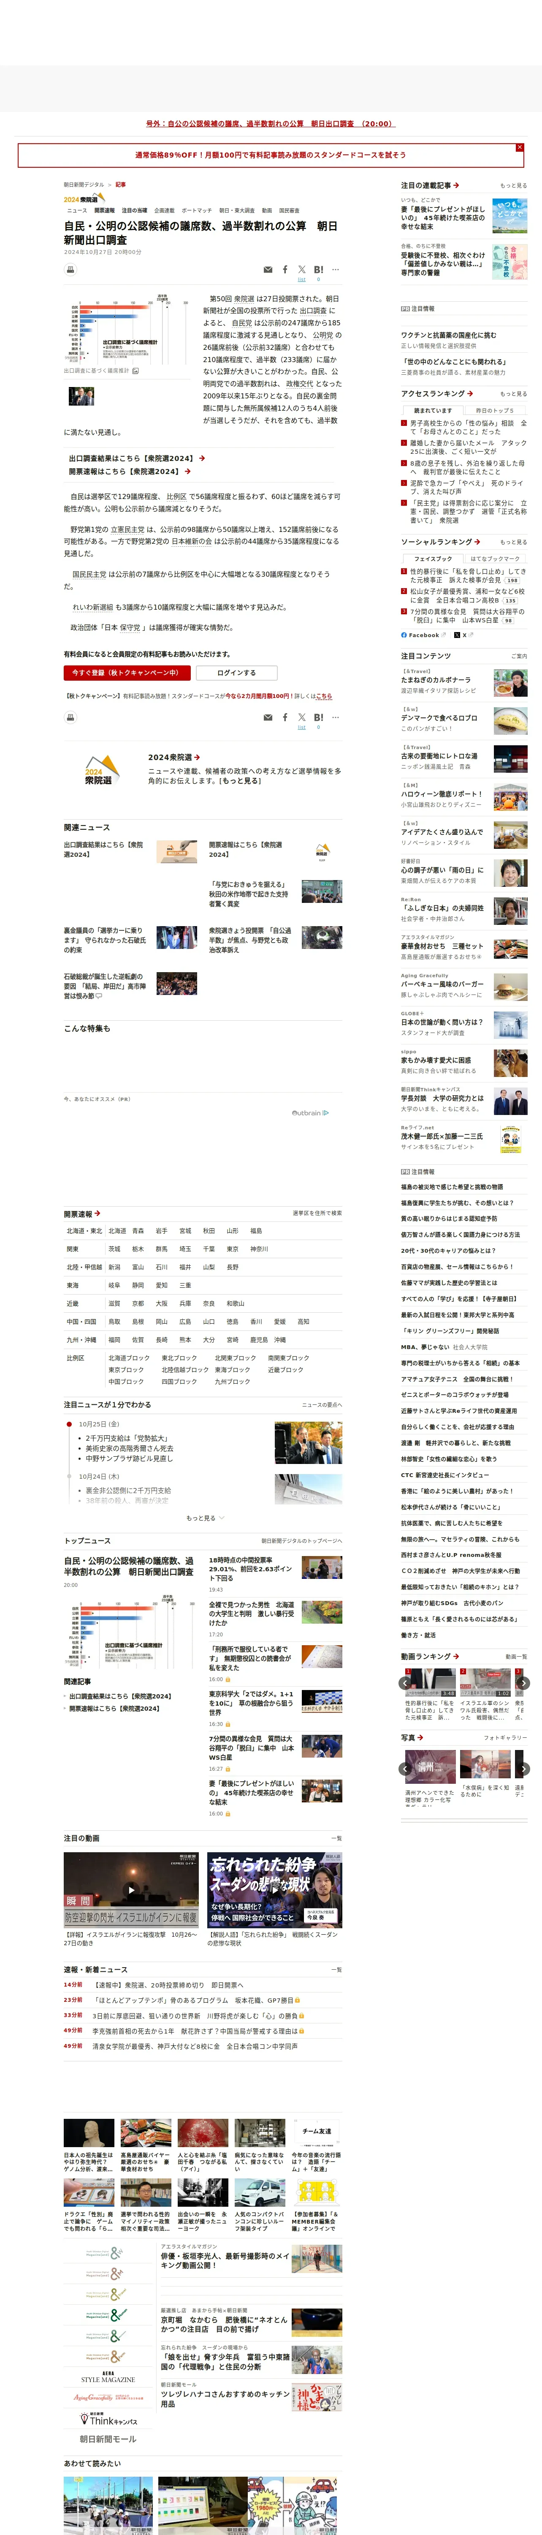Select 北海道ブロック in 比例区 list
The height and width of the screenshot is (2535, 542).
click(129, 1358)
